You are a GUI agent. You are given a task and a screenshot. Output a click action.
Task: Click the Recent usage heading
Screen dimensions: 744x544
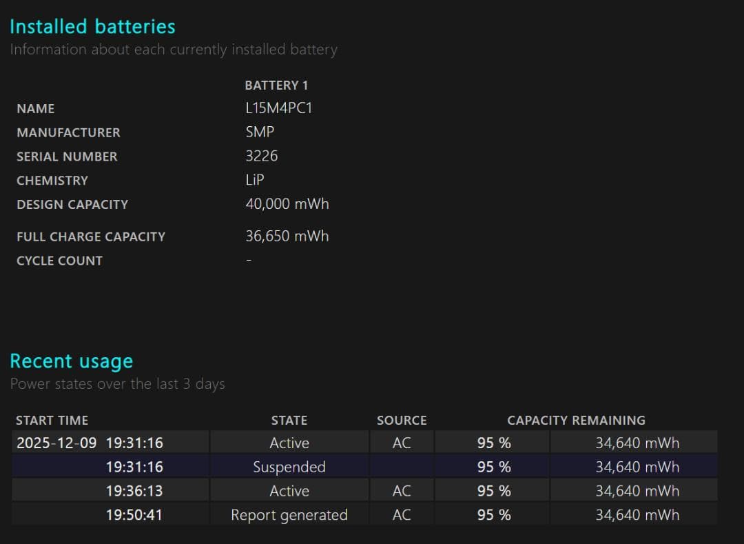click(x=71, y=361)
